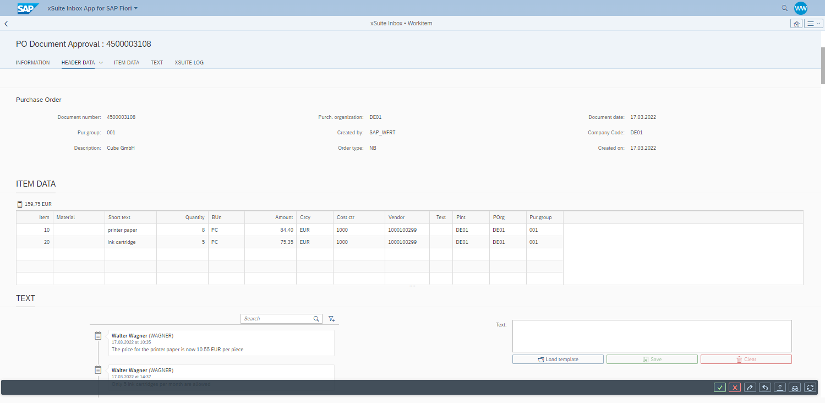Open the upload icon on the bottom toolbar
Screen dimensions: 825x403
pyautogui.click(x=780, y=387)
